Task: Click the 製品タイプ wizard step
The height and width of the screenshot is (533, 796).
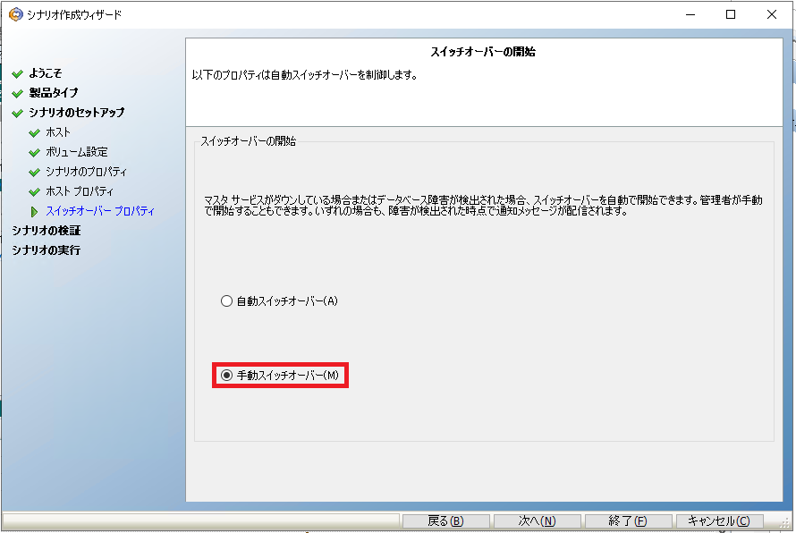Action: 54,93
